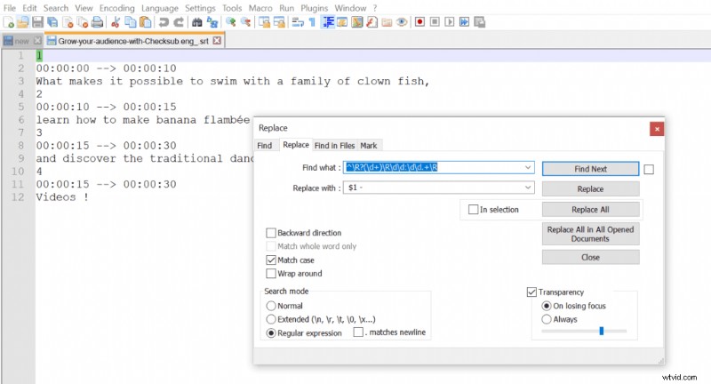Toggle the Show all characters pilcrow icon
The image size is (711, 384).
point(312,21)
